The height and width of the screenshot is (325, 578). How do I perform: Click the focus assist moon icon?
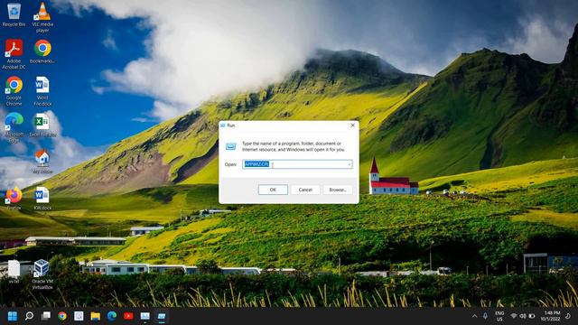[x=568, y=316]
